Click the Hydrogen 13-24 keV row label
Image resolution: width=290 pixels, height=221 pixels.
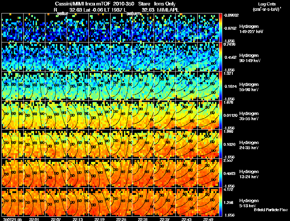pos(249,174)
